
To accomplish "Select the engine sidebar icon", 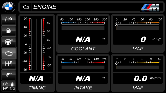I will (x=9, y=53).
